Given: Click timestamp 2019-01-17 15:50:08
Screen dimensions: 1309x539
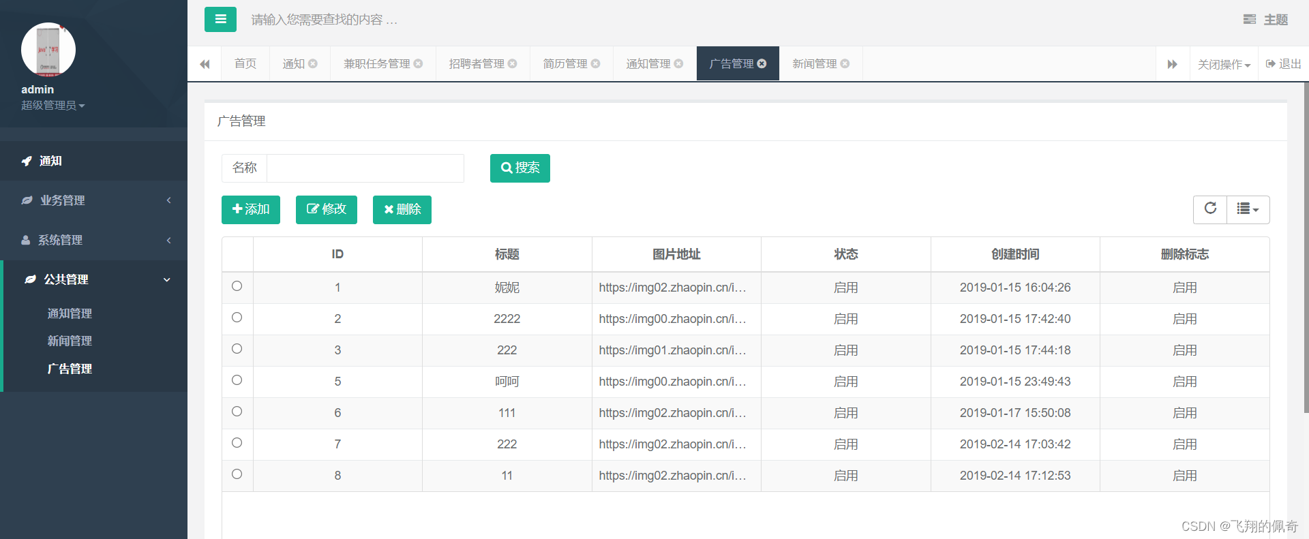Looking at the screenshot, I should point(1015,413).
